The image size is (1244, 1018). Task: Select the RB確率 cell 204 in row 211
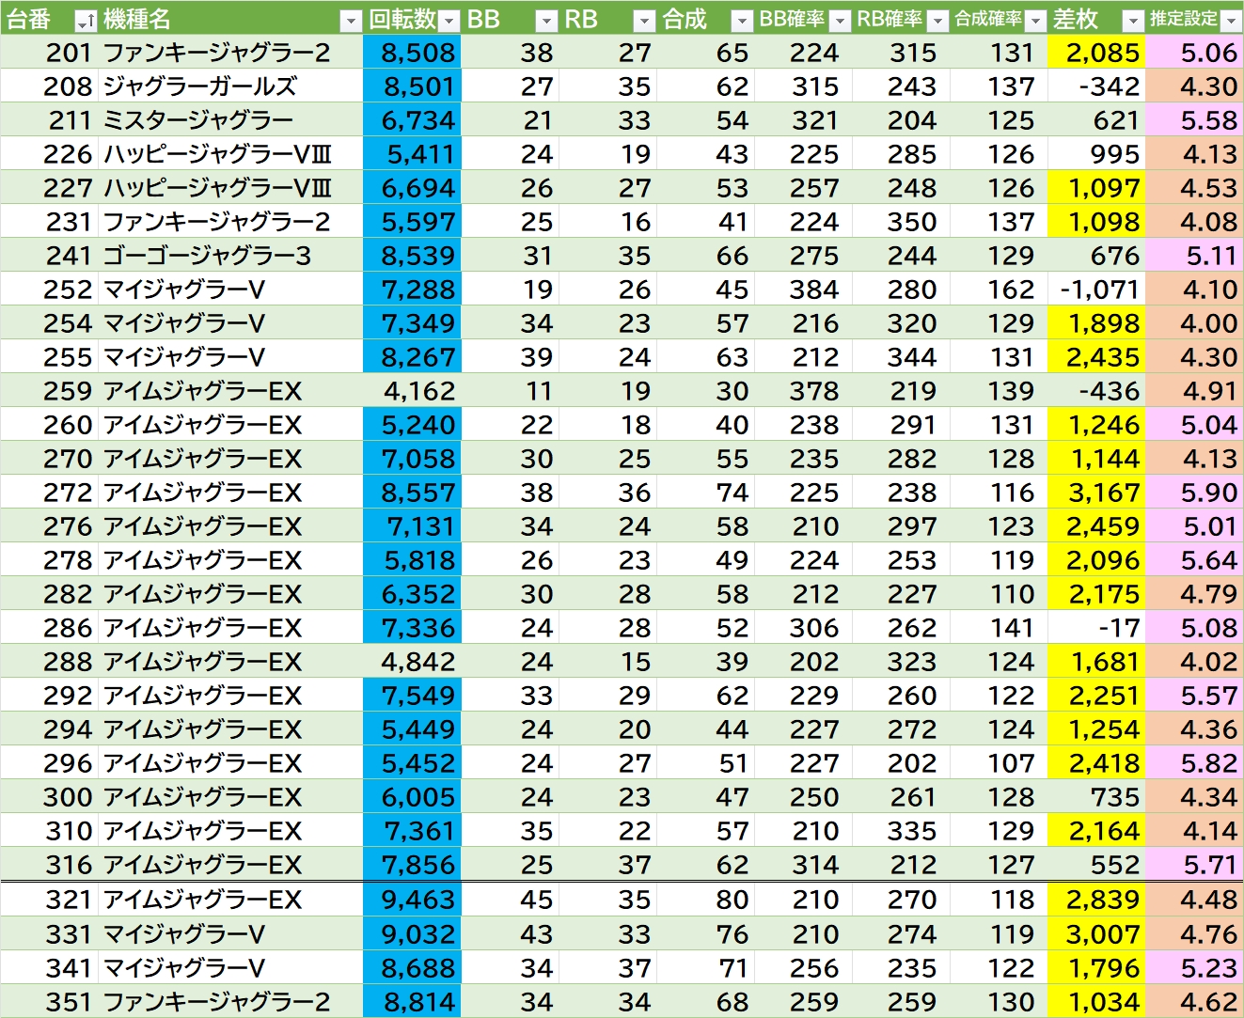coord(901,120)
